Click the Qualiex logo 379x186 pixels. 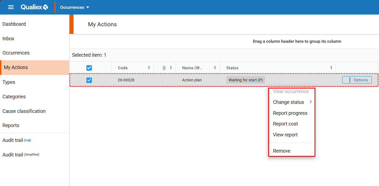pyautogui.click(x=34, y=7)
